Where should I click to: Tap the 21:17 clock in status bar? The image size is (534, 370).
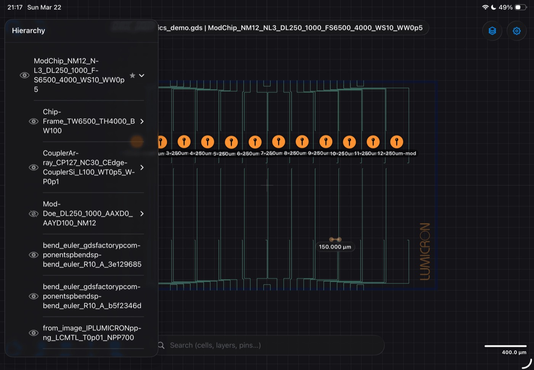coord(15,7)
